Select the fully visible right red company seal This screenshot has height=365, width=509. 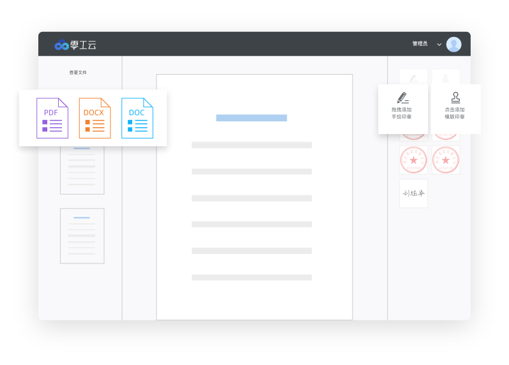(x=446, y=160)
